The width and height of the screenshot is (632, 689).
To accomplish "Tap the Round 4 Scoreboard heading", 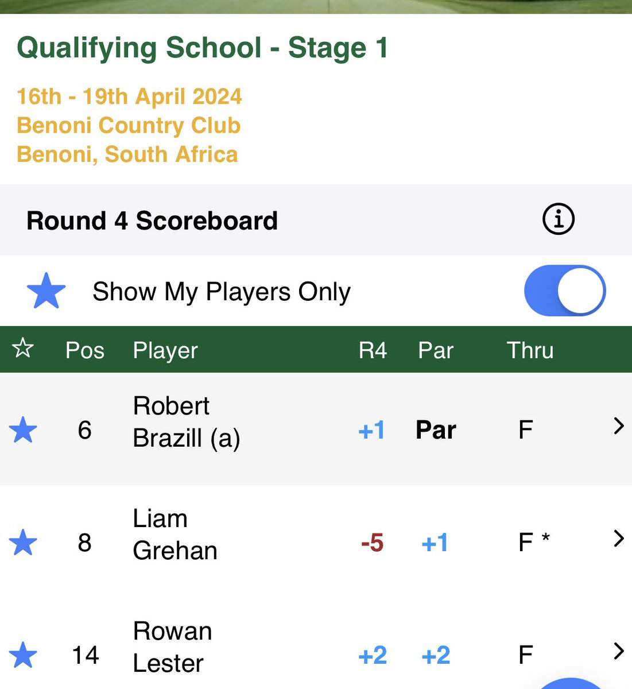I will pos(152,220).
